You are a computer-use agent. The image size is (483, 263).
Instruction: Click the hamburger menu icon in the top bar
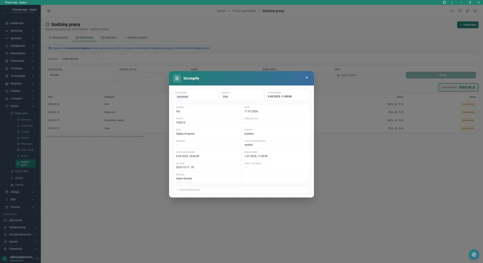click(49, 11)
